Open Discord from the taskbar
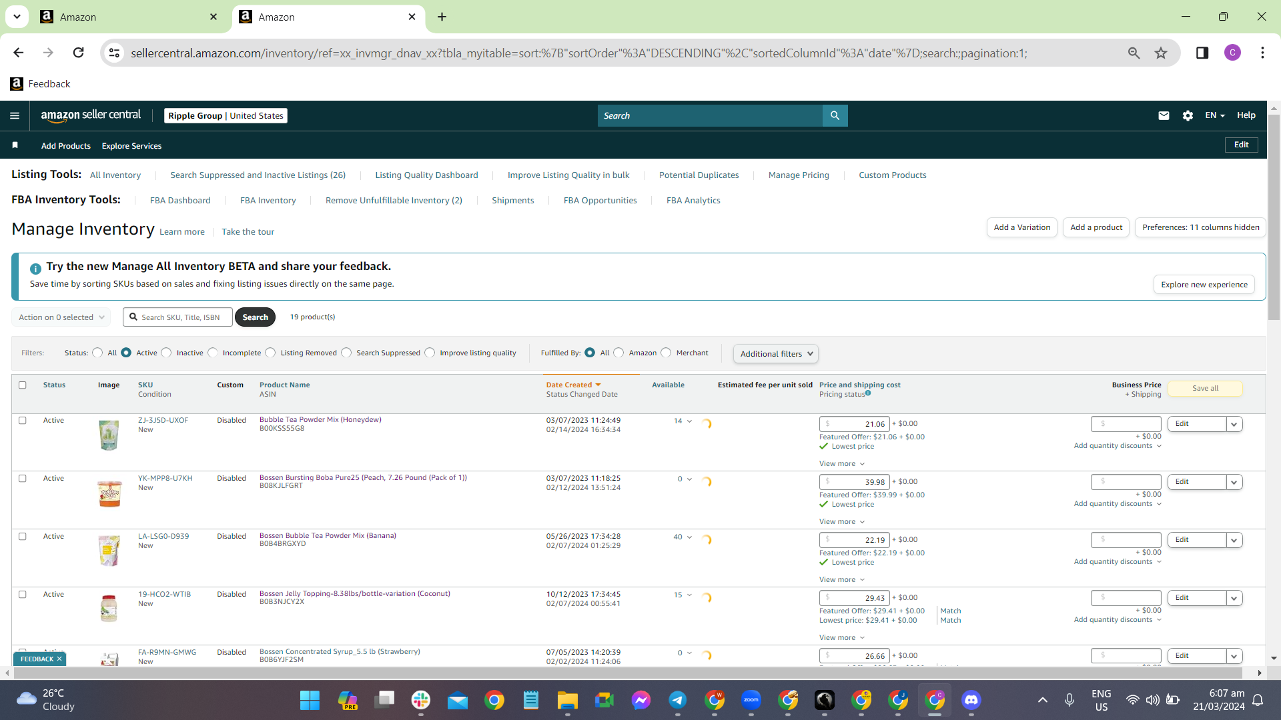The width and height of the screenshot is (1281, 720). coord(971,700)
